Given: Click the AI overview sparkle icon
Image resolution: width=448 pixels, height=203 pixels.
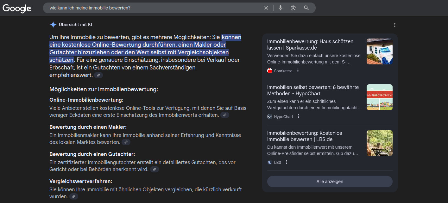Looking at the screenshot, I should [53, 25].
